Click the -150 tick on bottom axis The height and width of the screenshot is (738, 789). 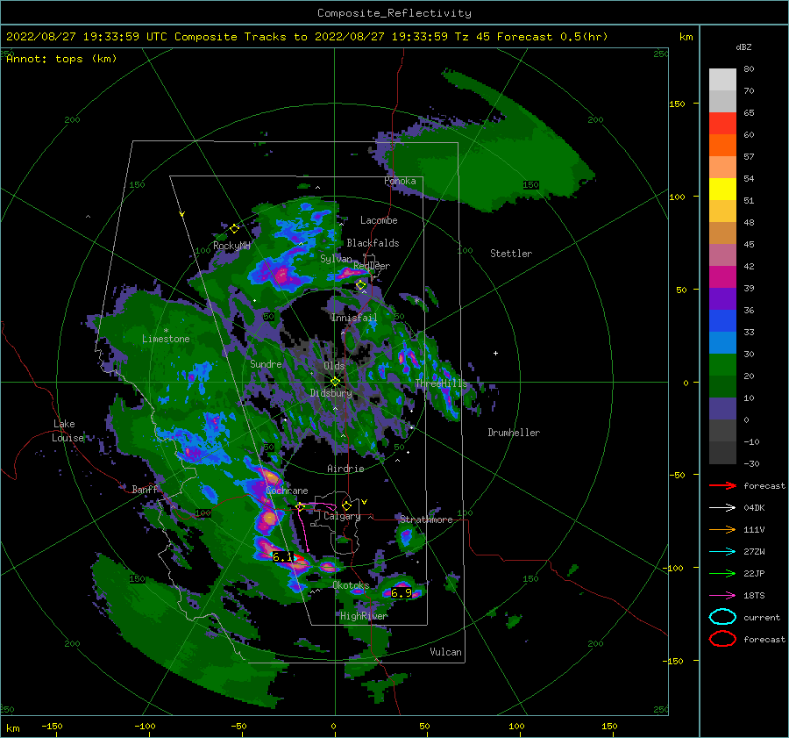coord(52,726)
